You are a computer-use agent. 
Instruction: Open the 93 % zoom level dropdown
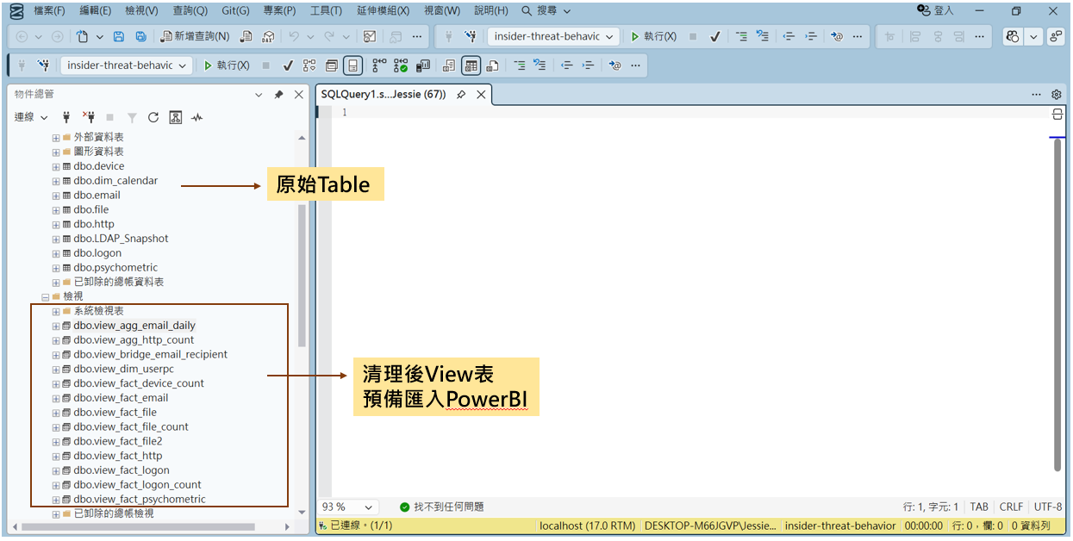click(348, 507)
